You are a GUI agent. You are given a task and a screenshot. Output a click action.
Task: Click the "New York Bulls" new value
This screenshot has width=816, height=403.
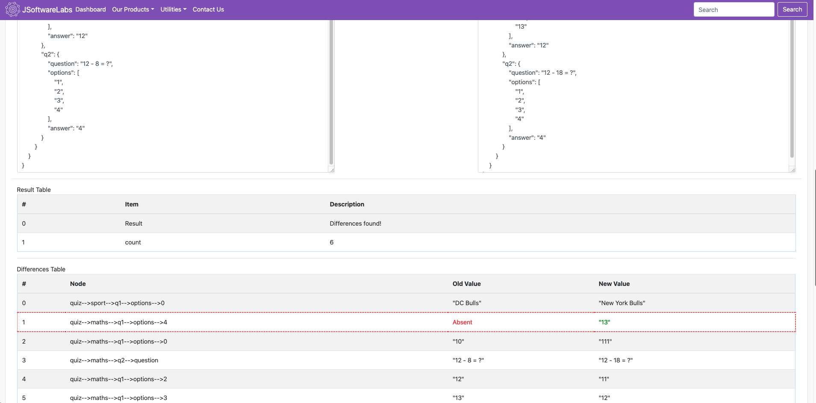622,303
